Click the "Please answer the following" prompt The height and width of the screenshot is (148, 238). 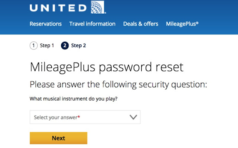(x=118, y=84)
